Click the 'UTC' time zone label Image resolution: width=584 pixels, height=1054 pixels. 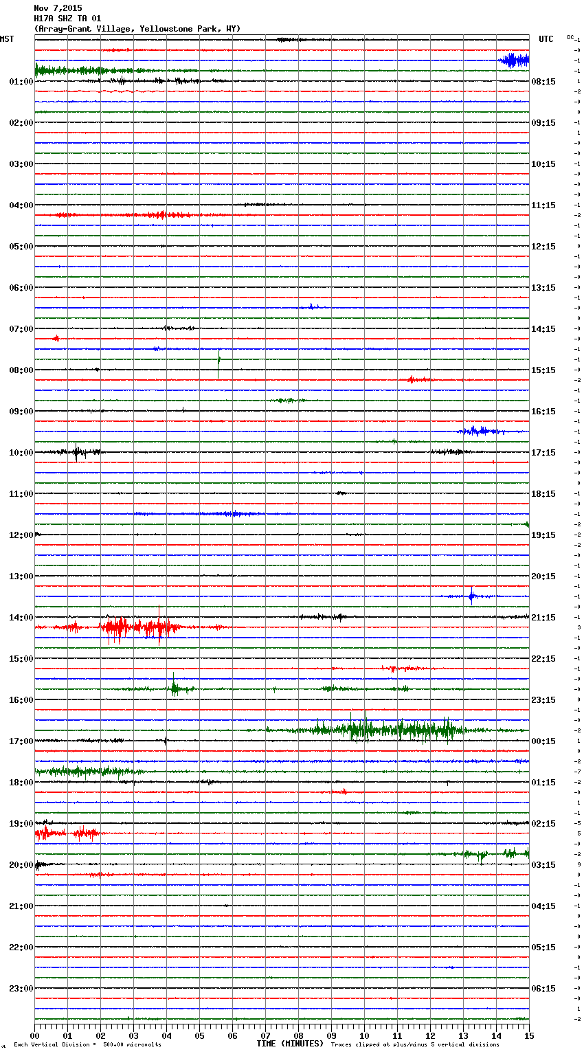[546, 39]
